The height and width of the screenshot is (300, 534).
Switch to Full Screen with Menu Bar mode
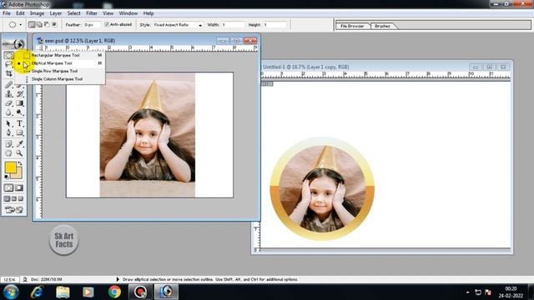click(x=14, y=198)
